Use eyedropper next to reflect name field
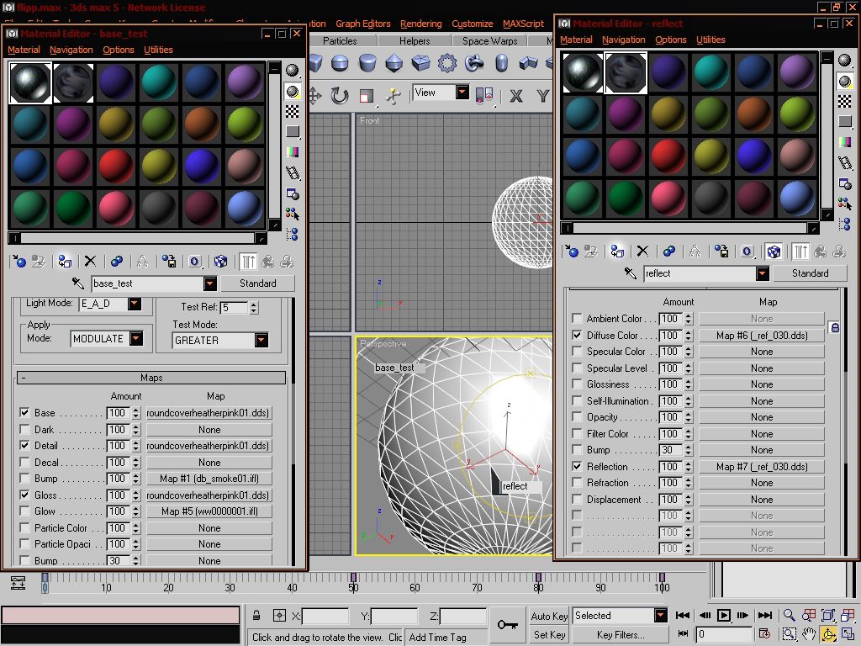The height and width of the screenshot is (646, 861). (631, 273)
